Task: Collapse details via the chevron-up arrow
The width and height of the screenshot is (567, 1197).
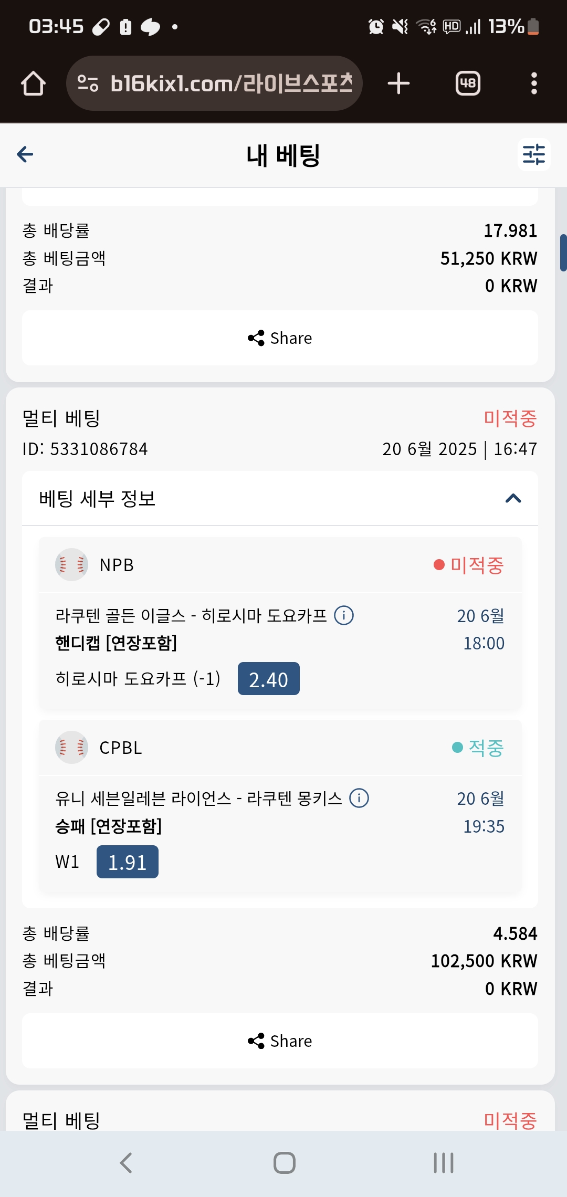Action: coord(513,498)
